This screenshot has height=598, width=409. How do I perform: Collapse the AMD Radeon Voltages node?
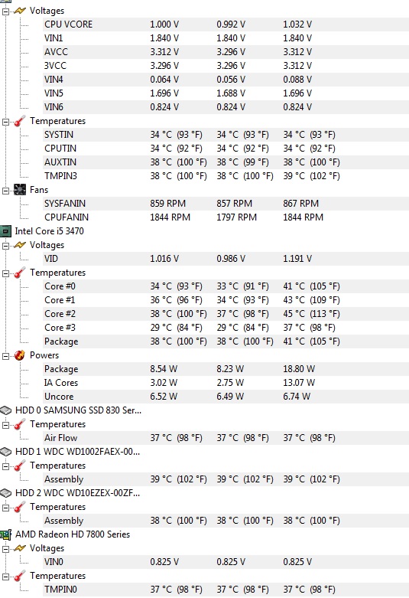click(5, 549)
